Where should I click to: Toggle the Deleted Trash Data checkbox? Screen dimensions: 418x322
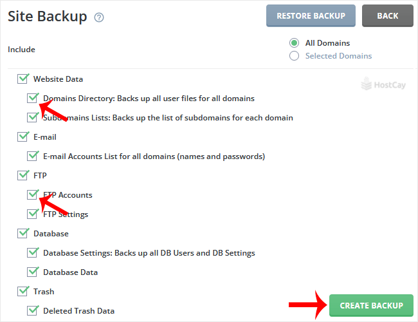tap(32, 310)
